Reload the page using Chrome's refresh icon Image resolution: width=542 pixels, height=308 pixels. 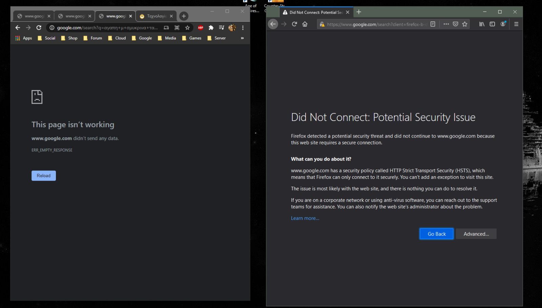39,28
